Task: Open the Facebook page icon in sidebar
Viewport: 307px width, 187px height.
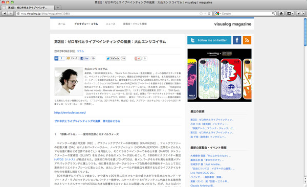Action: click(x=237, y=40)
